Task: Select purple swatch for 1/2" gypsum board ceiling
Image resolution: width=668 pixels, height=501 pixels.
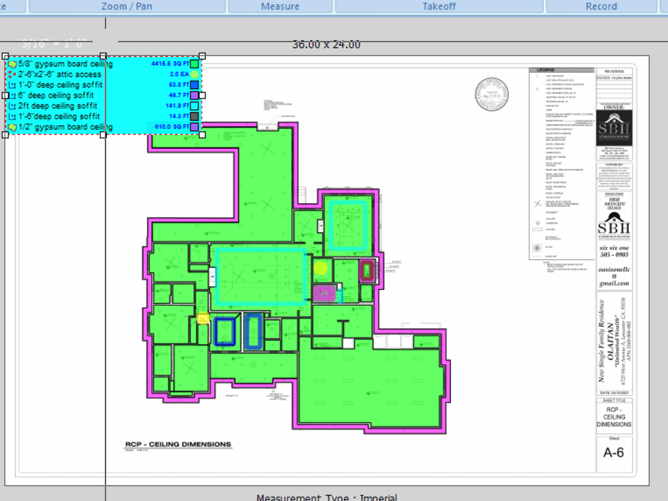Action: [194, 127]
